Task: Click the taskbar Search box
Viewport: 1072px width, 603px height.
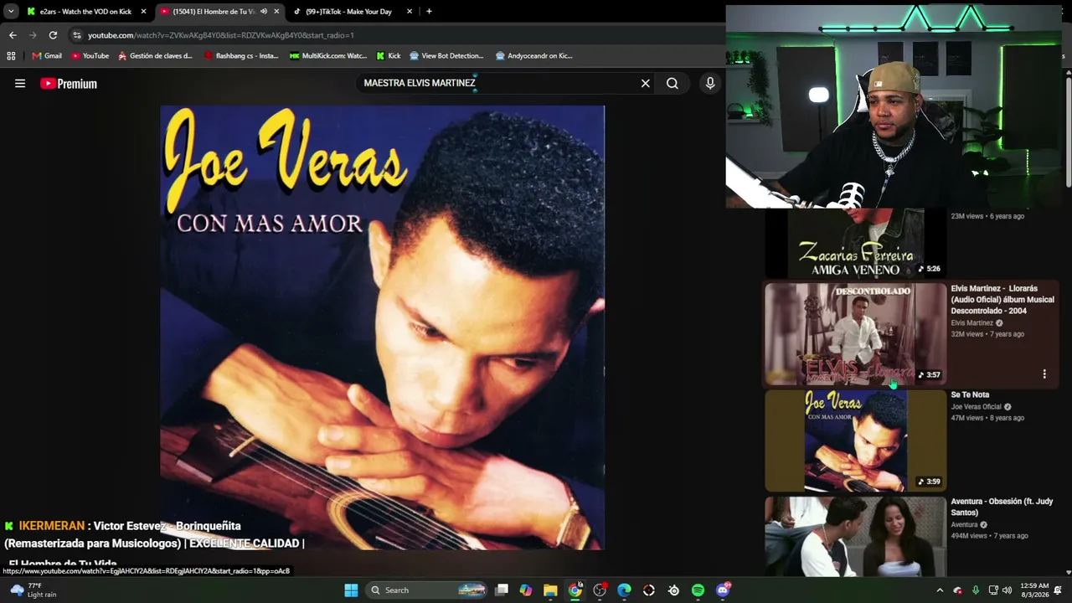Action: pos(427,590)
